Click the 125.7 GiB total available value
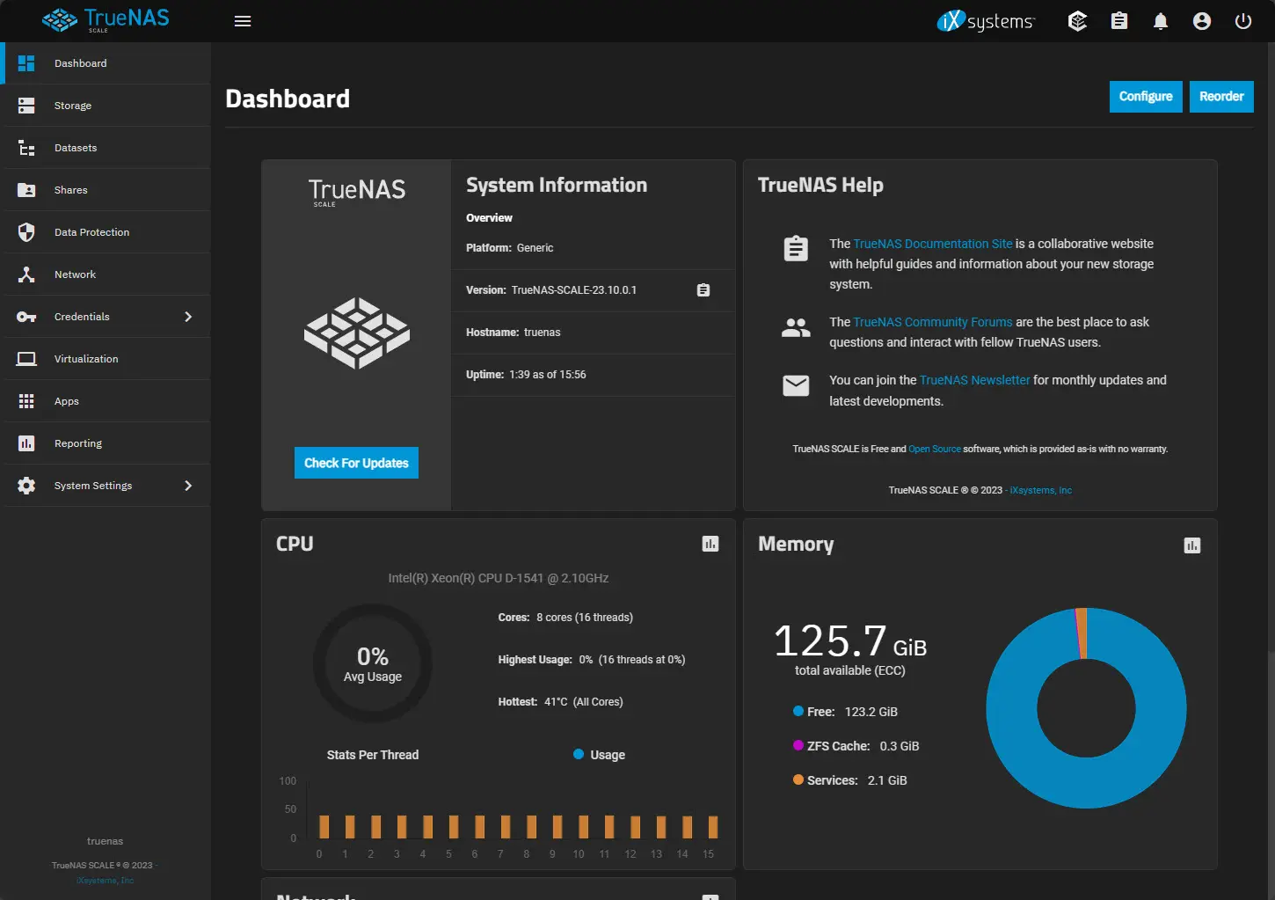Image resolution: width=1275 pixels, height=900 pixels. (x=850, y=640)
